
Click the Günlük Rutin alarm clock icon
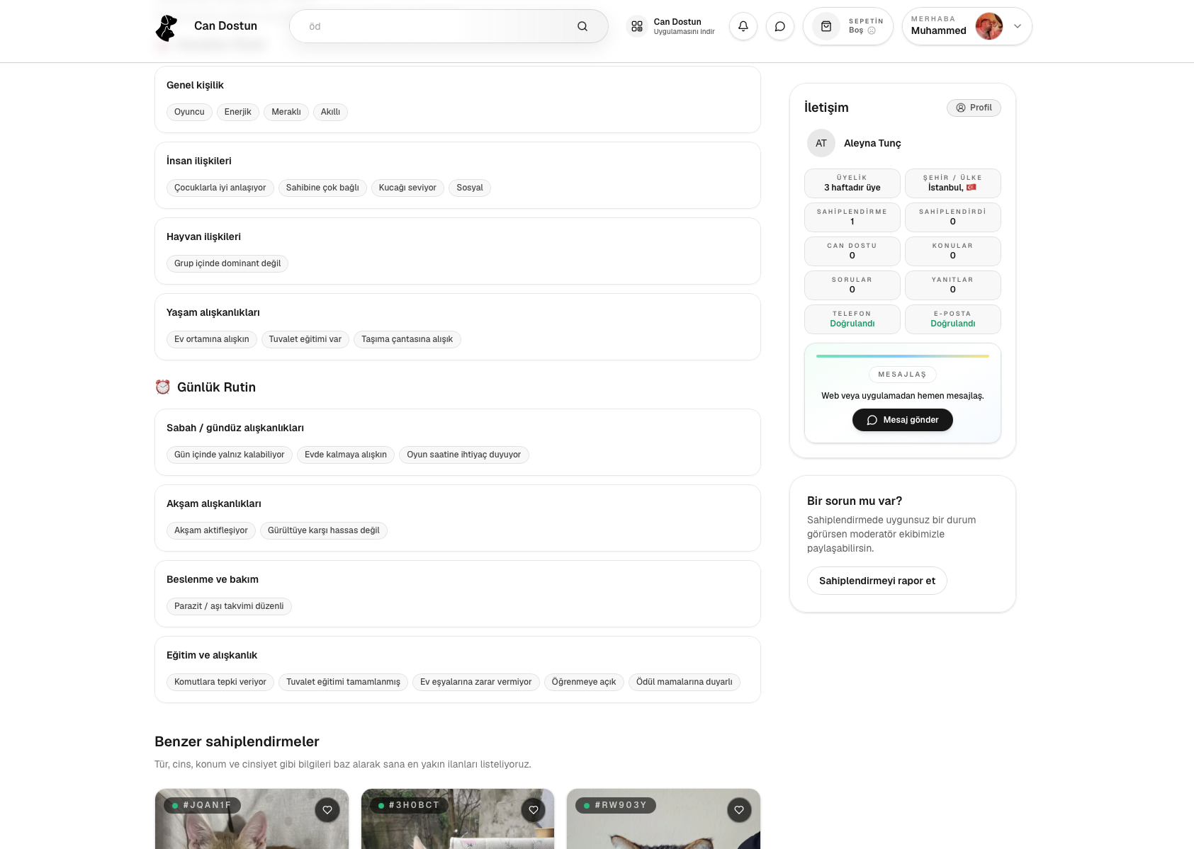coord(163,387)
